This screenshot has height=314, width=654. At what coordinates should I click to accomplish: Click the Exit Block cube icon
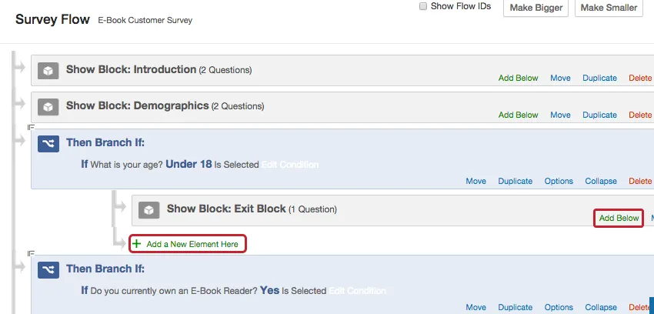tap(149, 210)
